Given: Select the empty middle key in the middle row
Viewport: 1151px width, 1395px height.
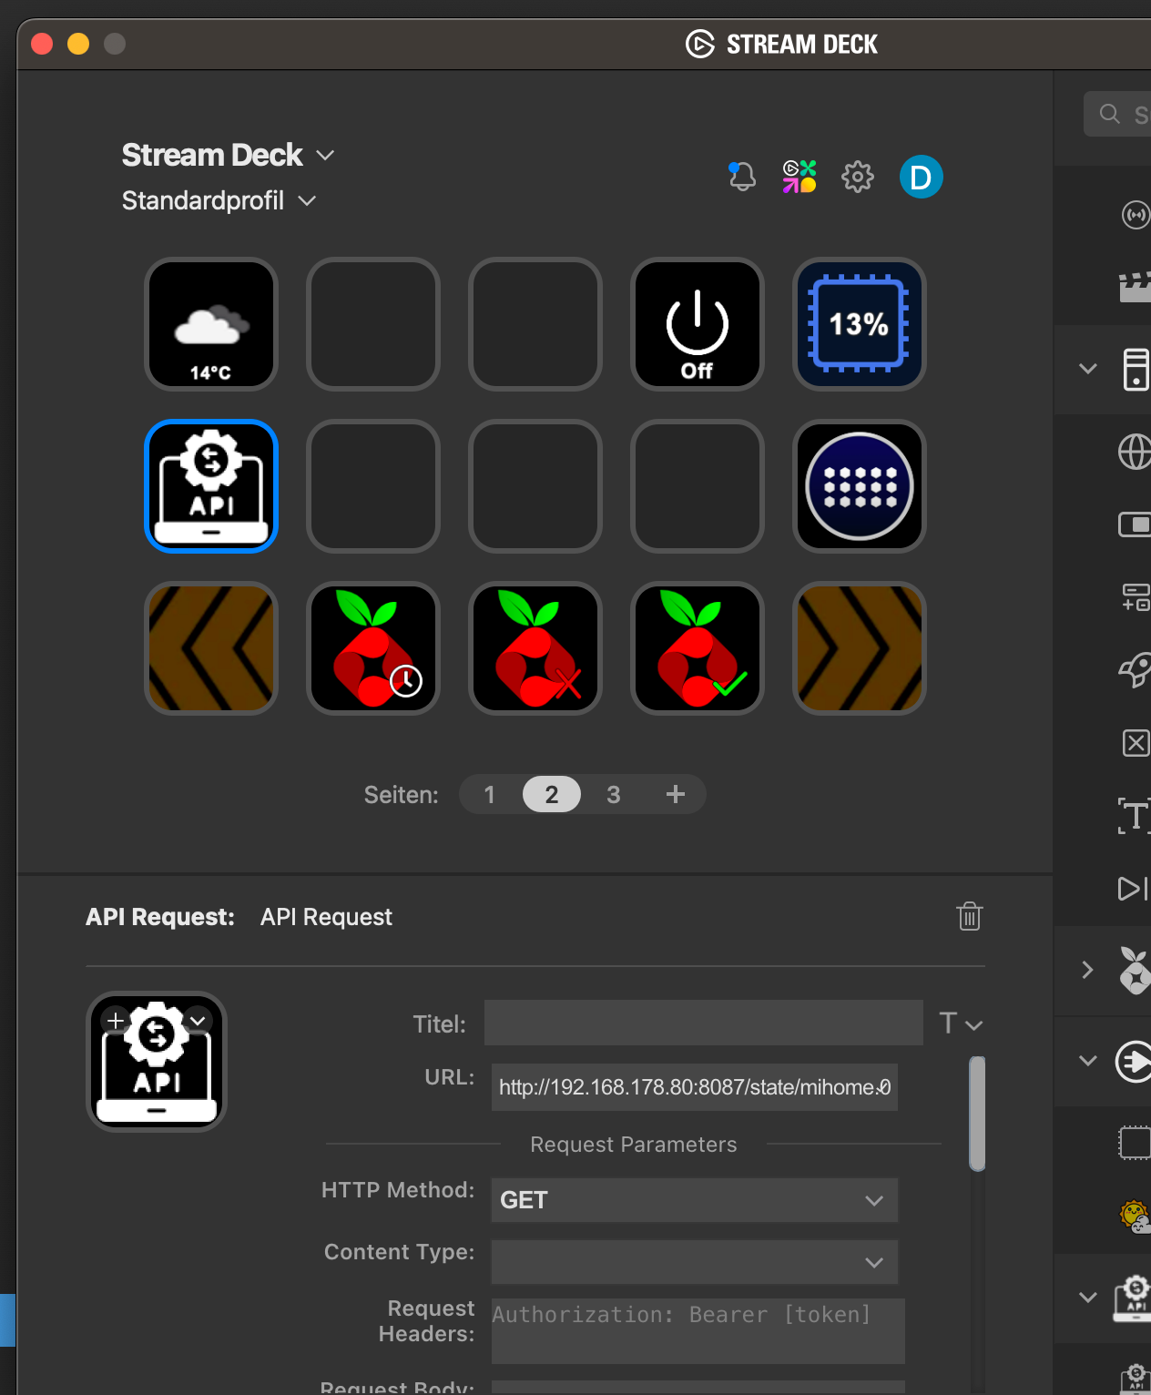Looking at the screenshot, I should (535, 486).
